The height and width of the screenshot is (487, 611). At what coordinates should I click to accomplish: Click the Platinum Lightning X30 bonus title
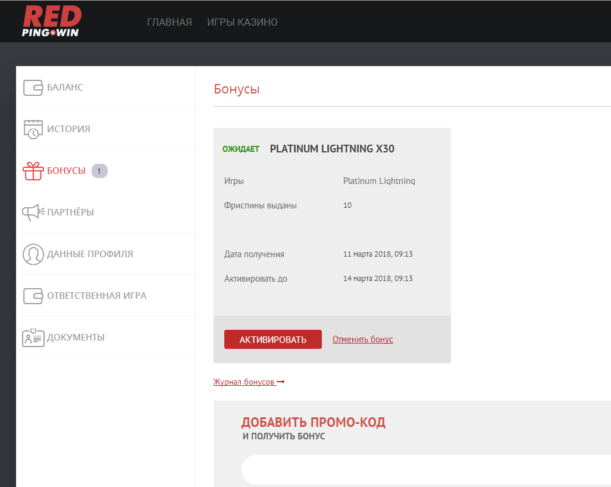pyautogui.click(x=332, y=149)
